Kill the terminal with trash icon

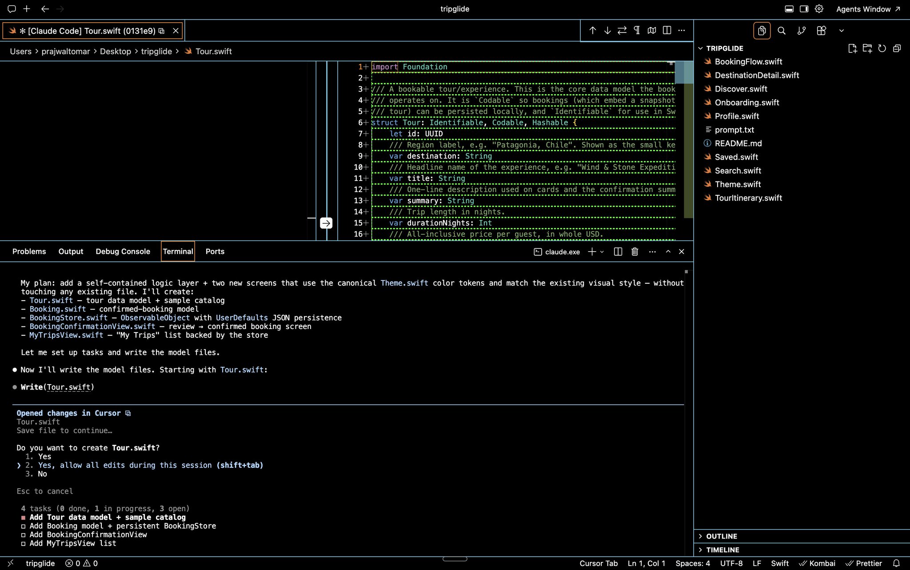(635, 252)
